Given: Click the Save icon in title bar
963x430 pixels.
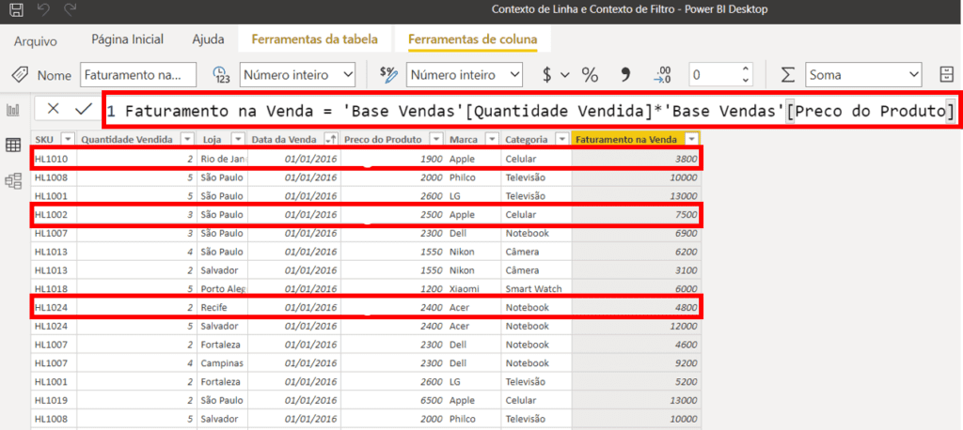Looking at the screenshot, I should coord(16,9).
